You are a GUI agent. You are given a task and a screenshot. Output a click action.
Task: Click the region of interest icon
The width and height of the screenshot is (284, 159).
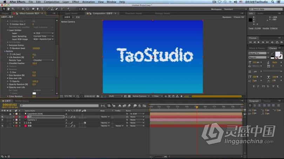point(125,96)
